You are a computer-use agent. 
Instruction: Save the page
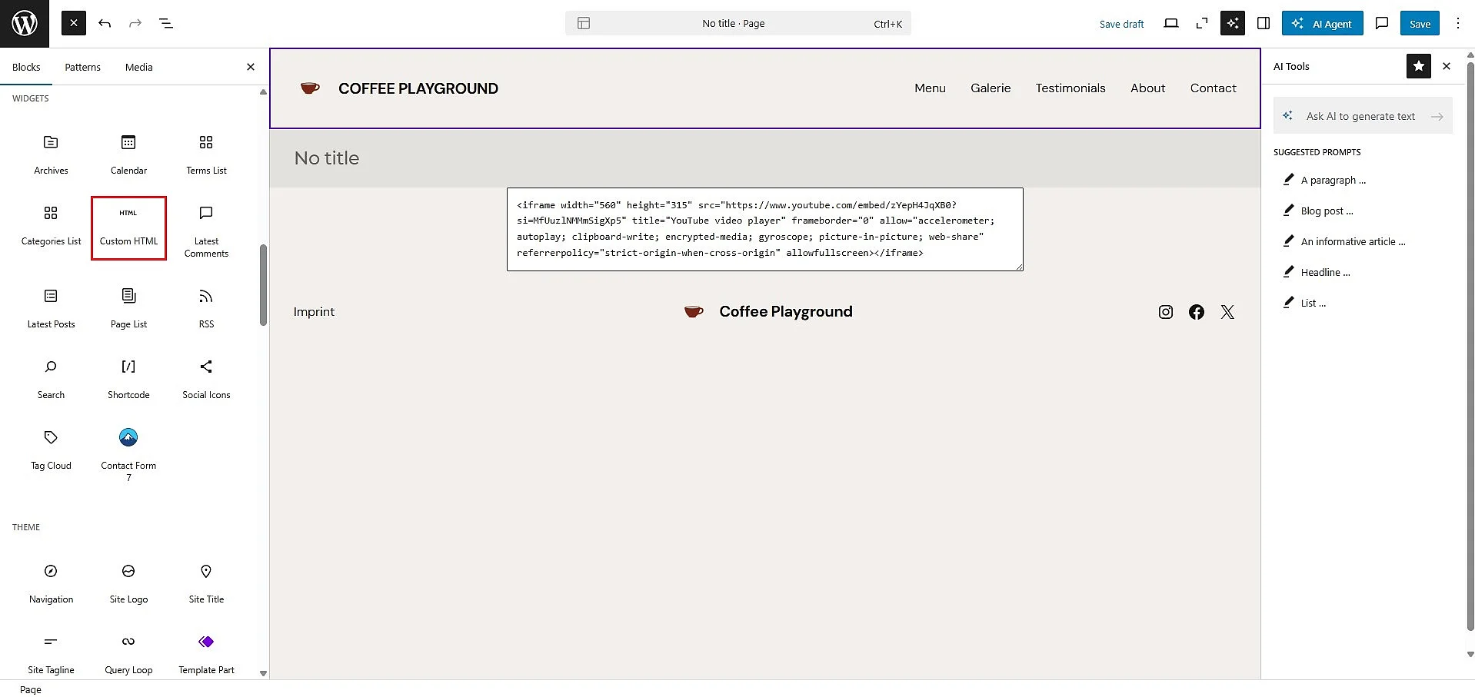coord(1420,23)
